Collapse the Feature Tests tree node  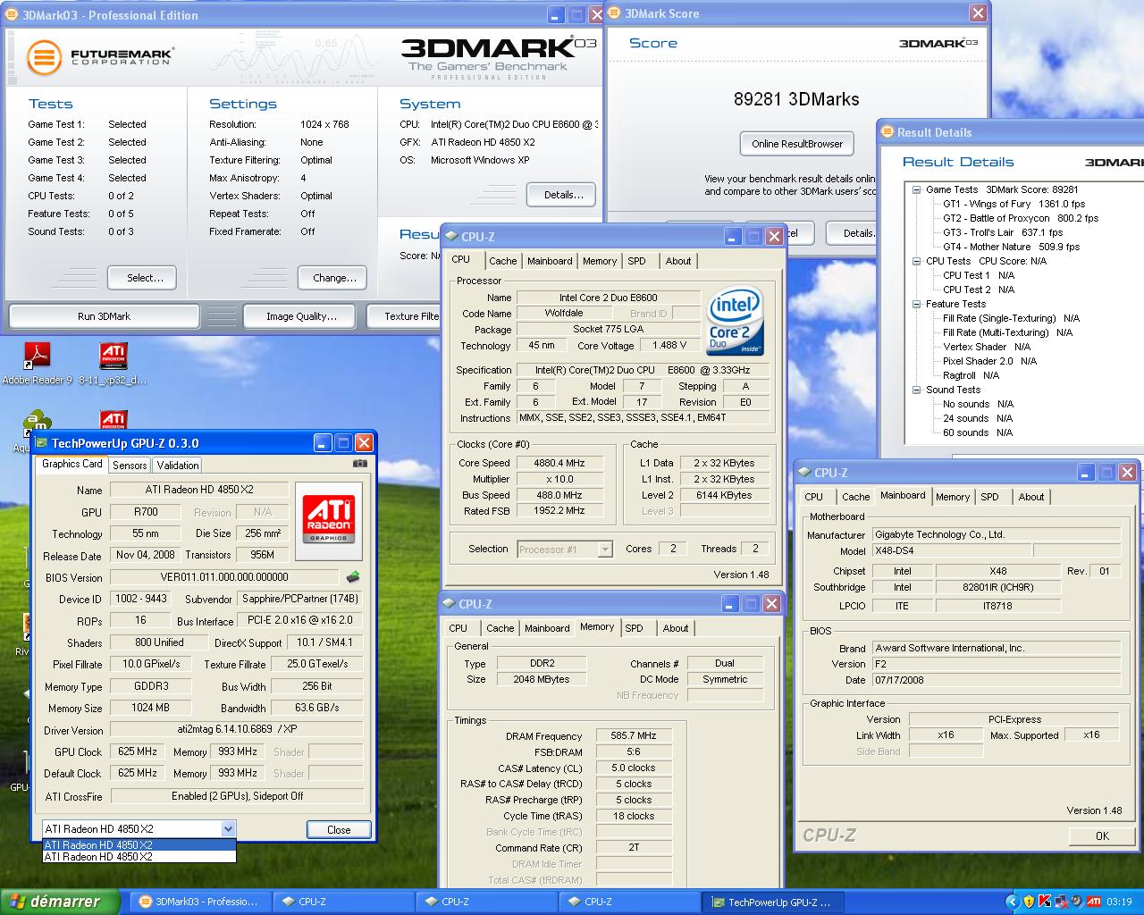pyautogui.click(x=917, y=304)
